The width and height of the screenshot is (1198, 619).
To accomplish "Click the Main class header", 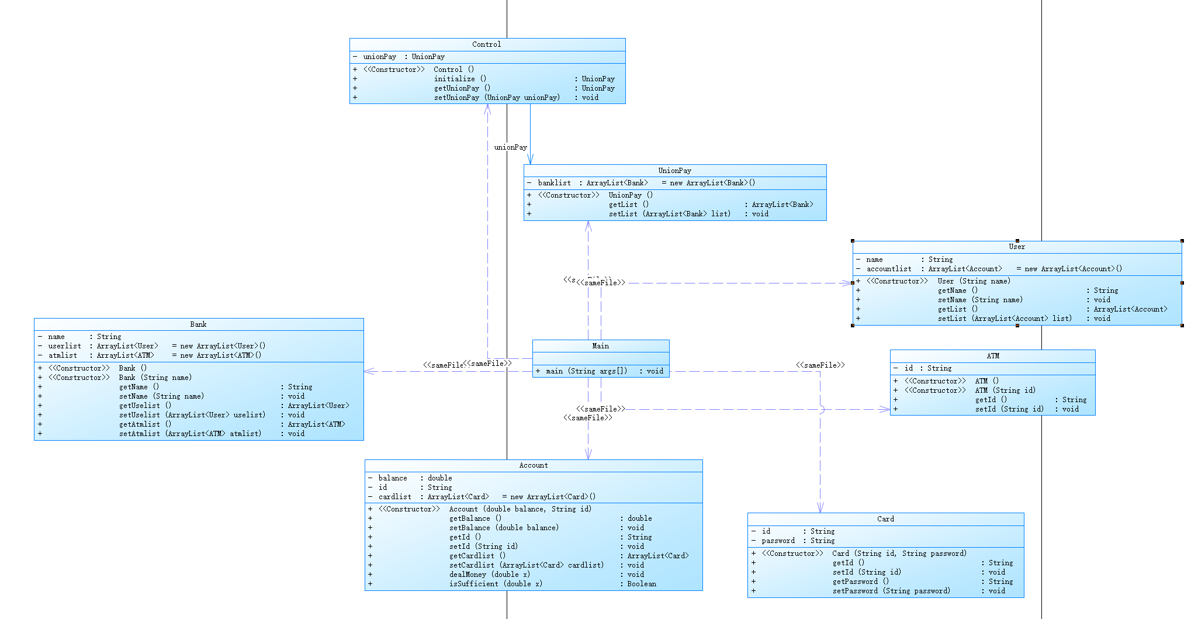I will pyautogui.click(x=600, y=346).
